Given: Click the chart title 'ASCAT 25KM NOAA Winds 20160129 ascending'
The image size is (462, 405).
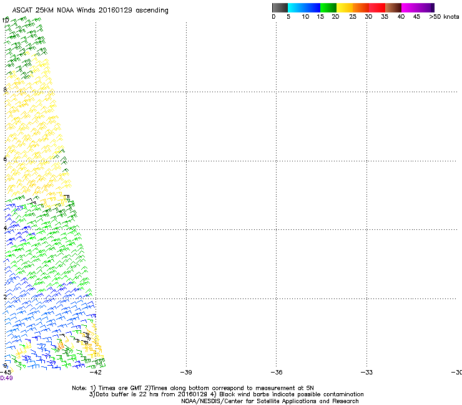Looking at the screenshot, I should pos(90,11).
